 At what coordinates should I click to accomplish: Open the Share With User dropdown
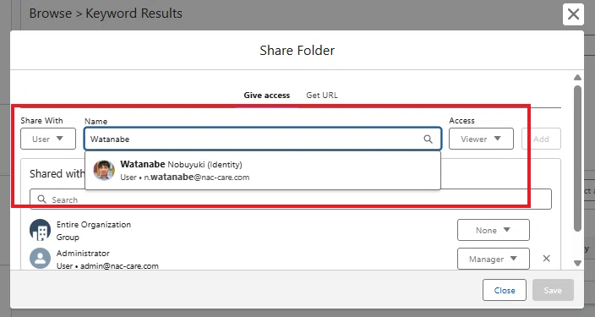click(x=48, y=139)
